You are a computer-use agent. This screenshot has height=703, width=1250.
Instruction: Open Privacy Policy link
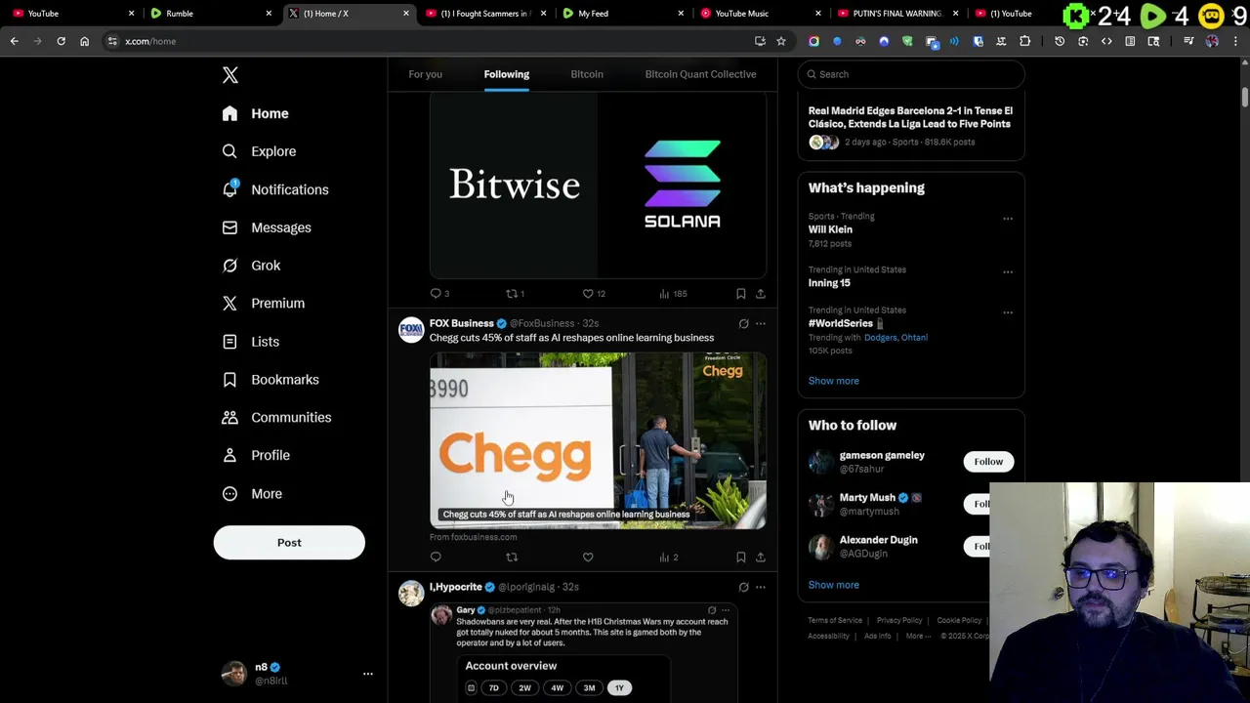[x=899, y=620]
